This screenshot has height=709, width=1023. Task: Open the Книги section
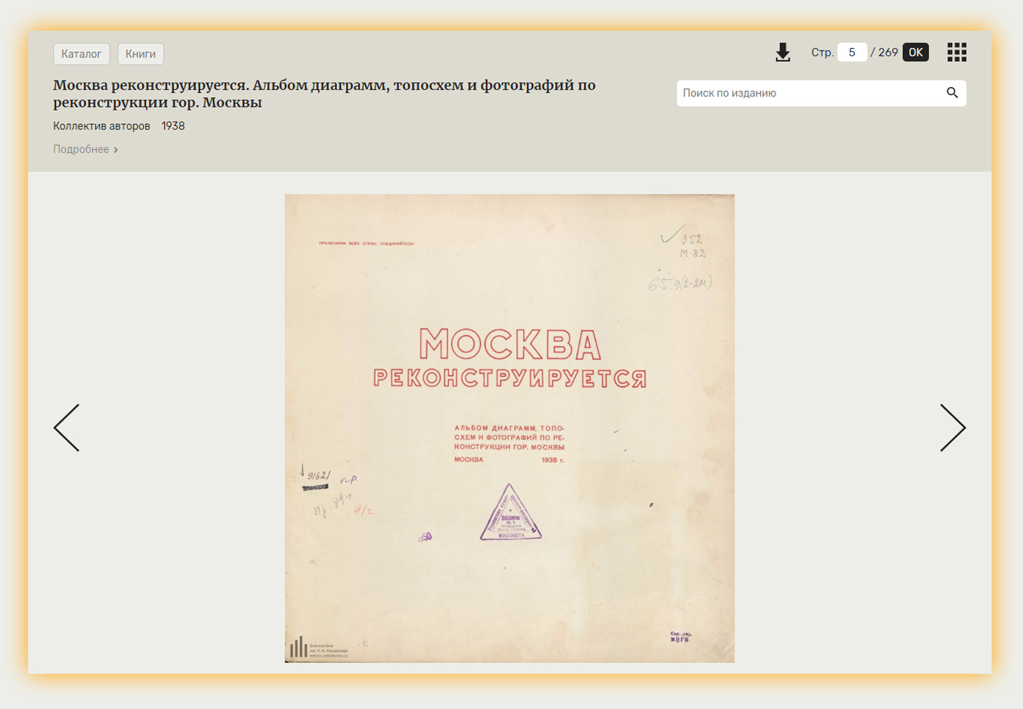pos(141,54)
